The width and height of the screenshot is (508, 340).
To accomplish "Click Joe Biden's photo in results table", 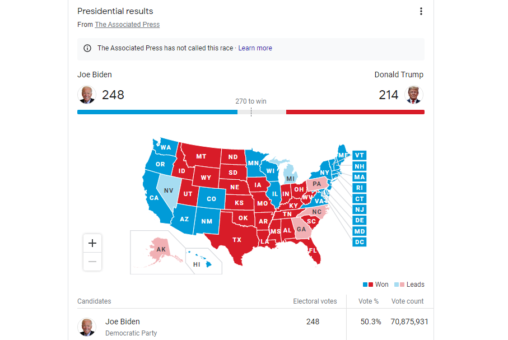I will 86,327.
